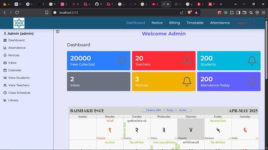
Task: Go to Chaitra 2081 in calendar
Action: pyautogui.click(x=153, y=110)
